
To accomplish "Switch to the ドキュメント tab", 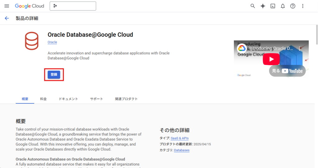I will 68,99.
